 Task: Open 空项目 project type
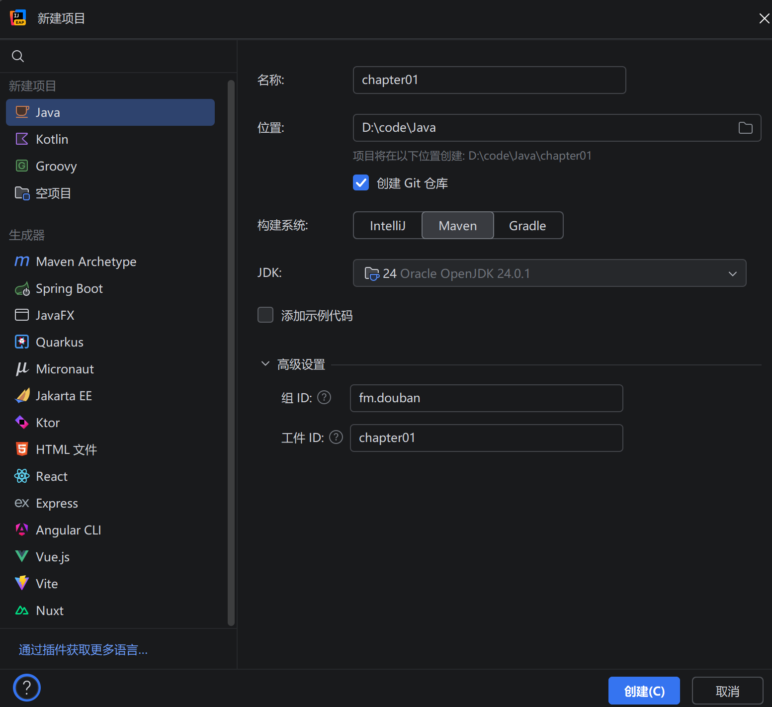[53, 193]
